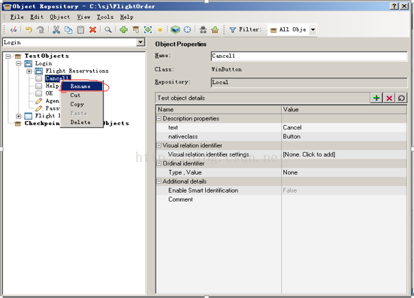The image size is (414, 298).
Task: Collapse the Ordinal identifier group
Action: click(x=159, y=163)
